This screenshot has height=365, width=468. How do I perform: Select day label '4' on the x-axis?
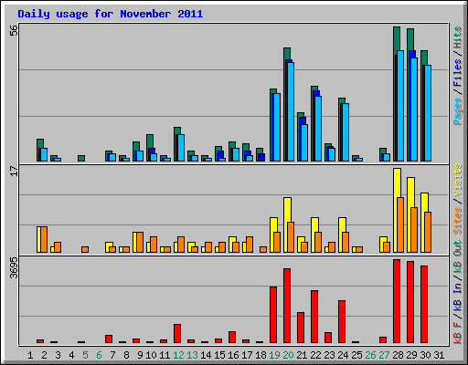click(71, 355)
